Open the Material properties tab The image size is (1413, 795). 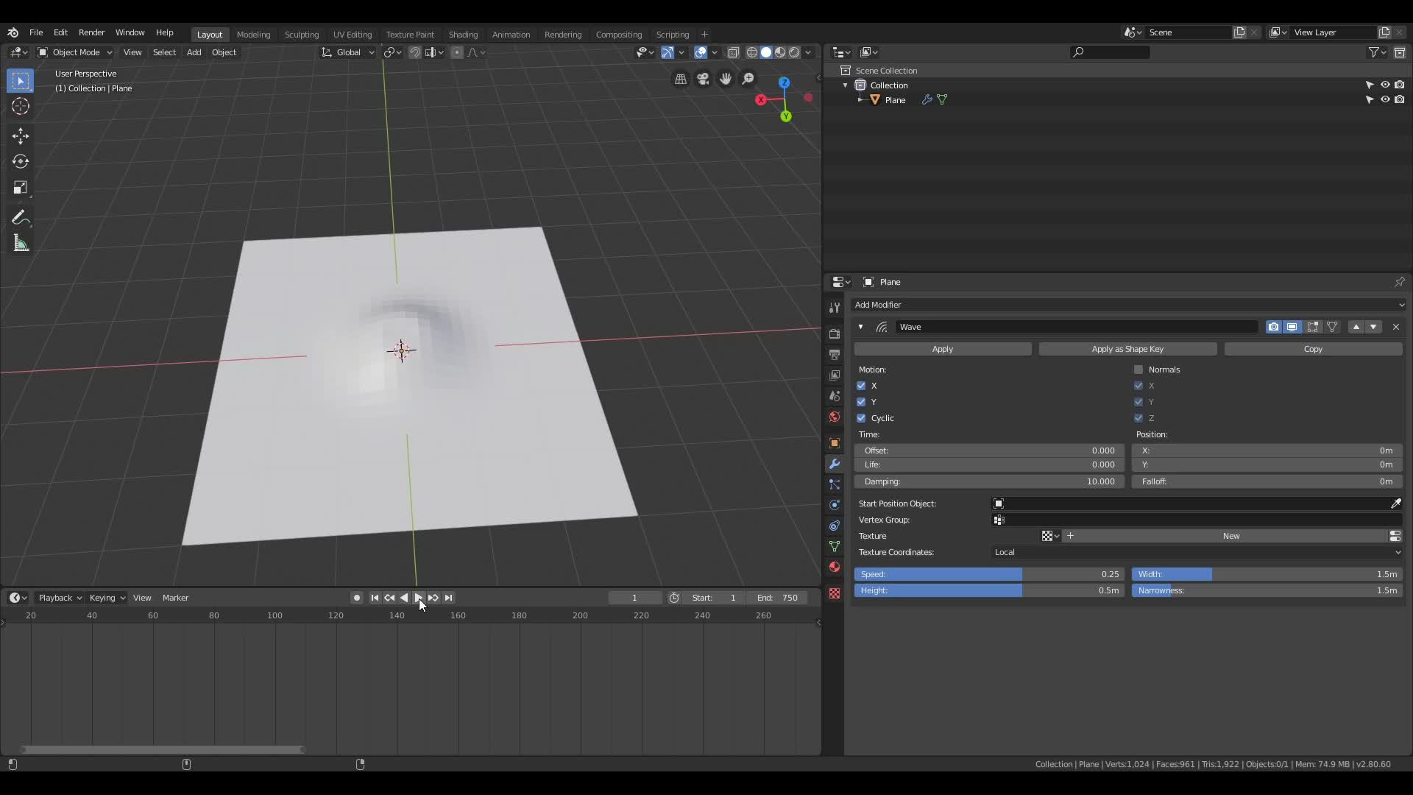(x=834, y=567)
